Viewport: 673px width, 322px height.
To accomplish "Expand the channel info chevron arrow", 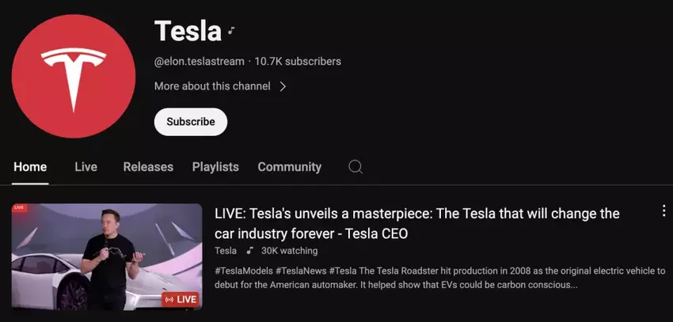I will 283,86.
